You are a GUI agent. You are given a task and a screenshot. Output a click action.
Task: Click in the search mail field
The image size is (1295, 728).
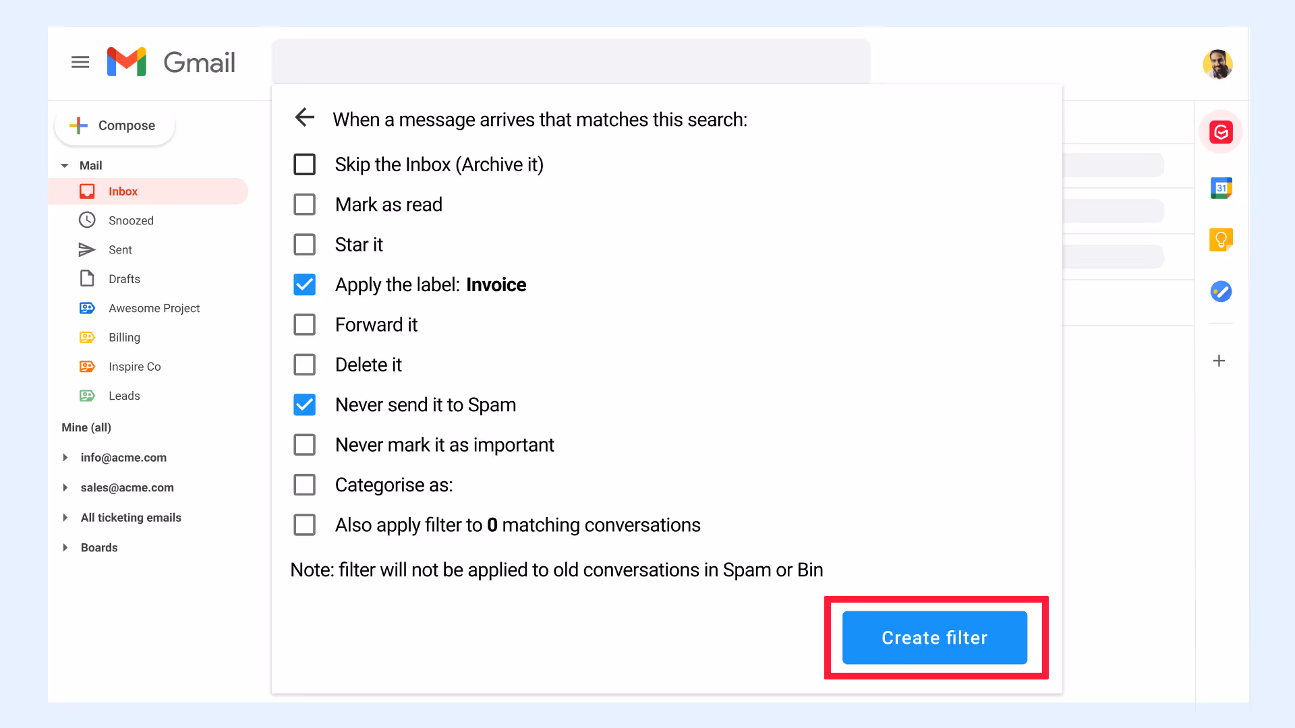(x=571, y=61)
